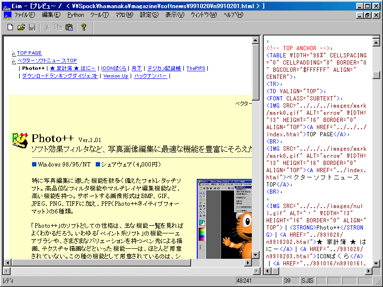Click source pane scroll up arrow
This screenshot has height=287, width=383.
click(376, 43)
